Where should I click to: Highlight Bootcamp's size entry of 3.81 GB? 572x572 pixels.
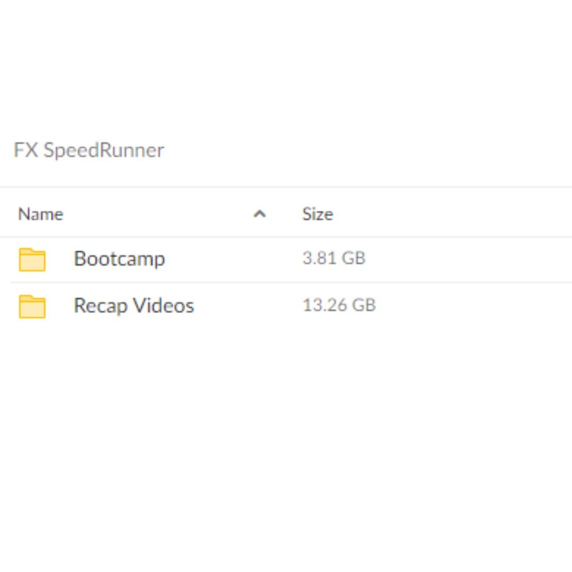click(x=334, y=258)
